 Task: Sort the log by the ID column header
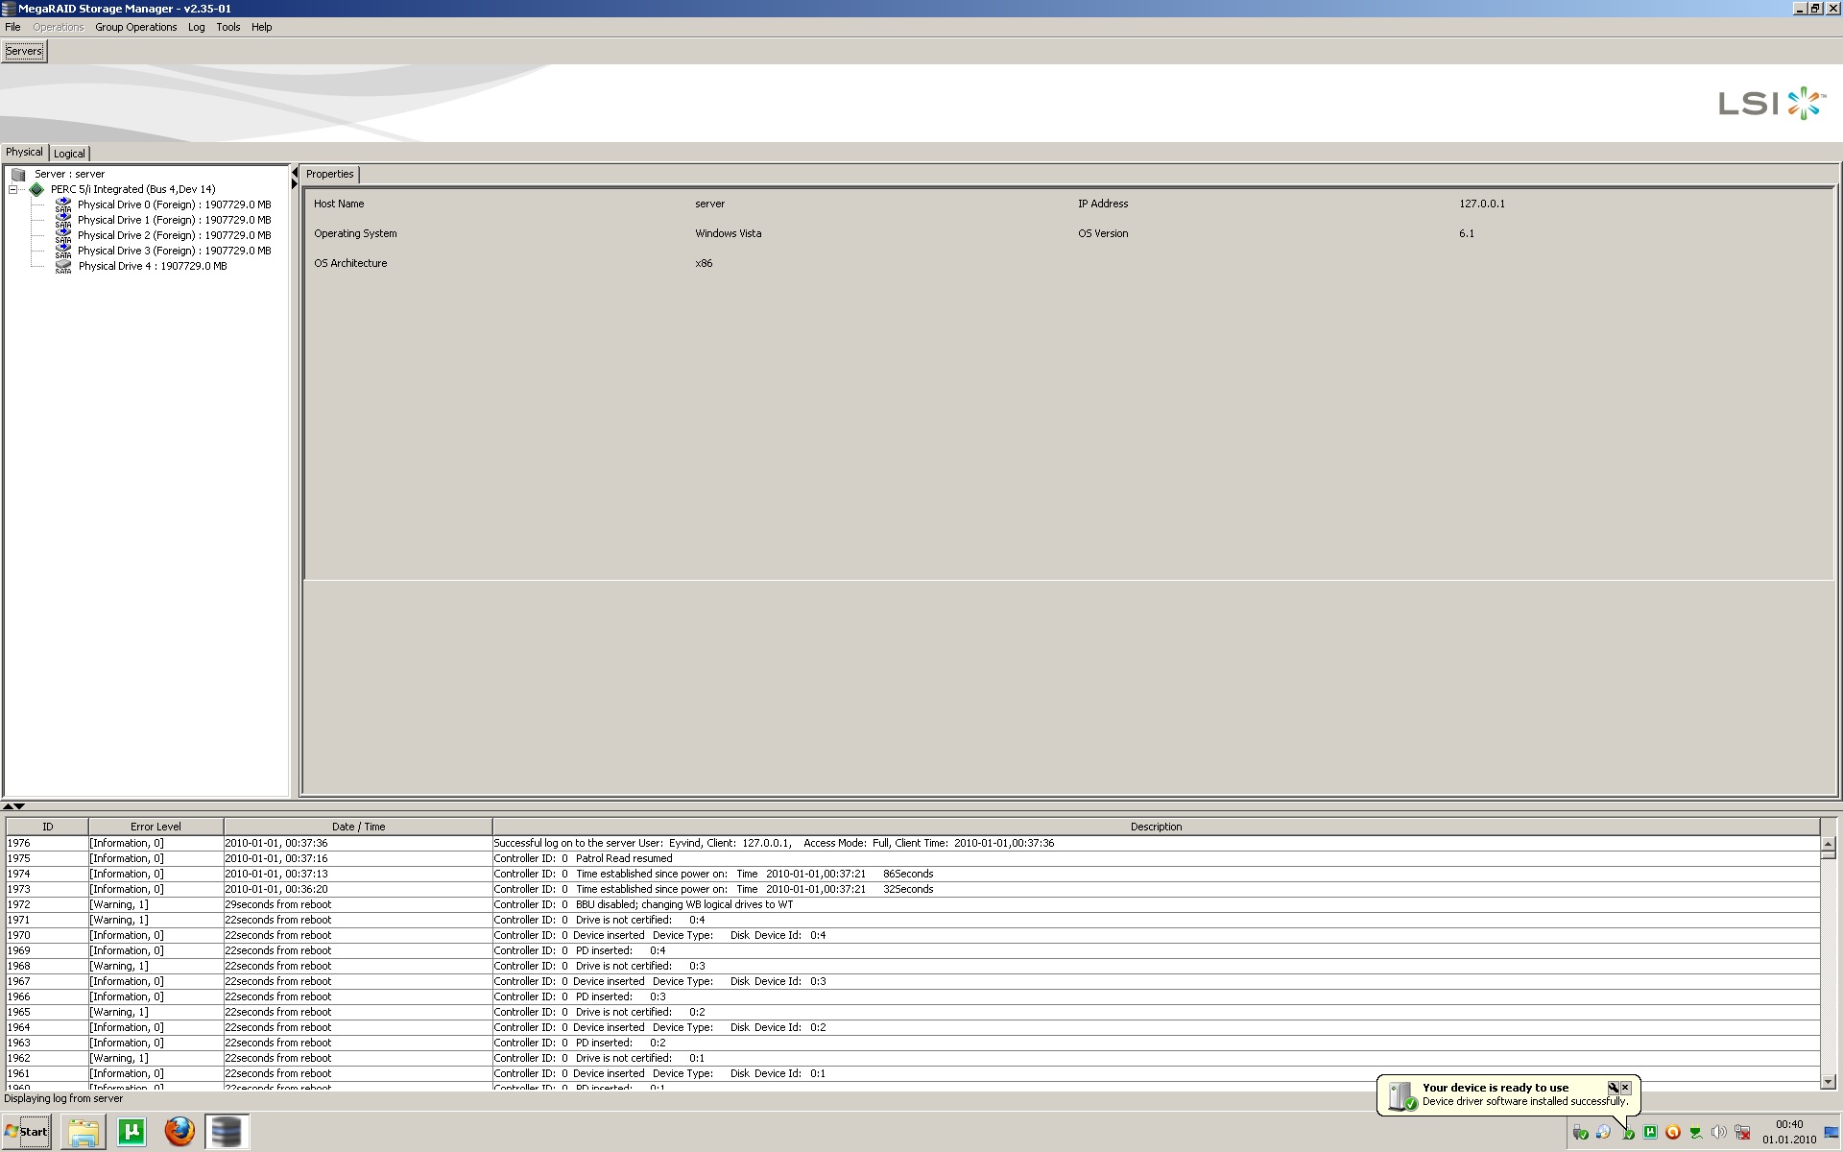coord(48,827)
